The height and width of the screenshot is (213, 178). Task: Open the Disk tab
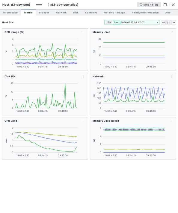click(76, 13)
